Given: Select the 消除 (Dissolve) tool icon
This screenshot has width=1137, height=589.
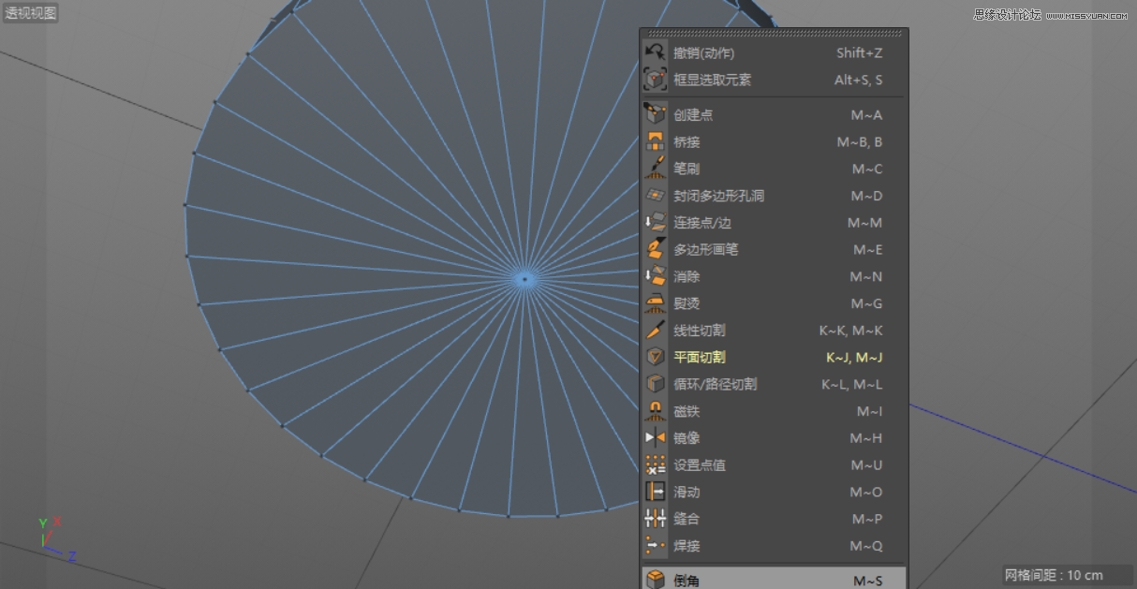Looking at the screenshot, I should coord(655,276).
